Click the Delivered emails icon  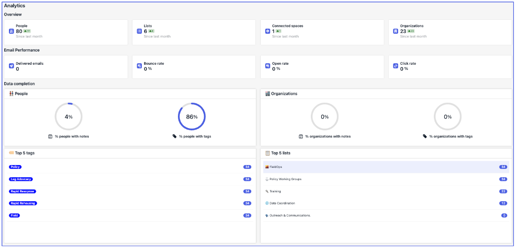point(12,66)
